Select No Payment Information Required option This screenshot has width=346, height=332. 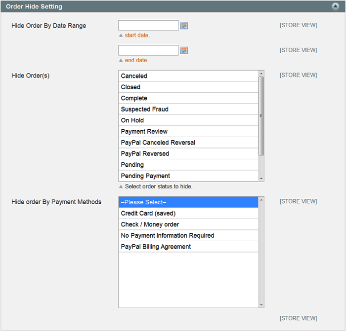click(188, 236)
